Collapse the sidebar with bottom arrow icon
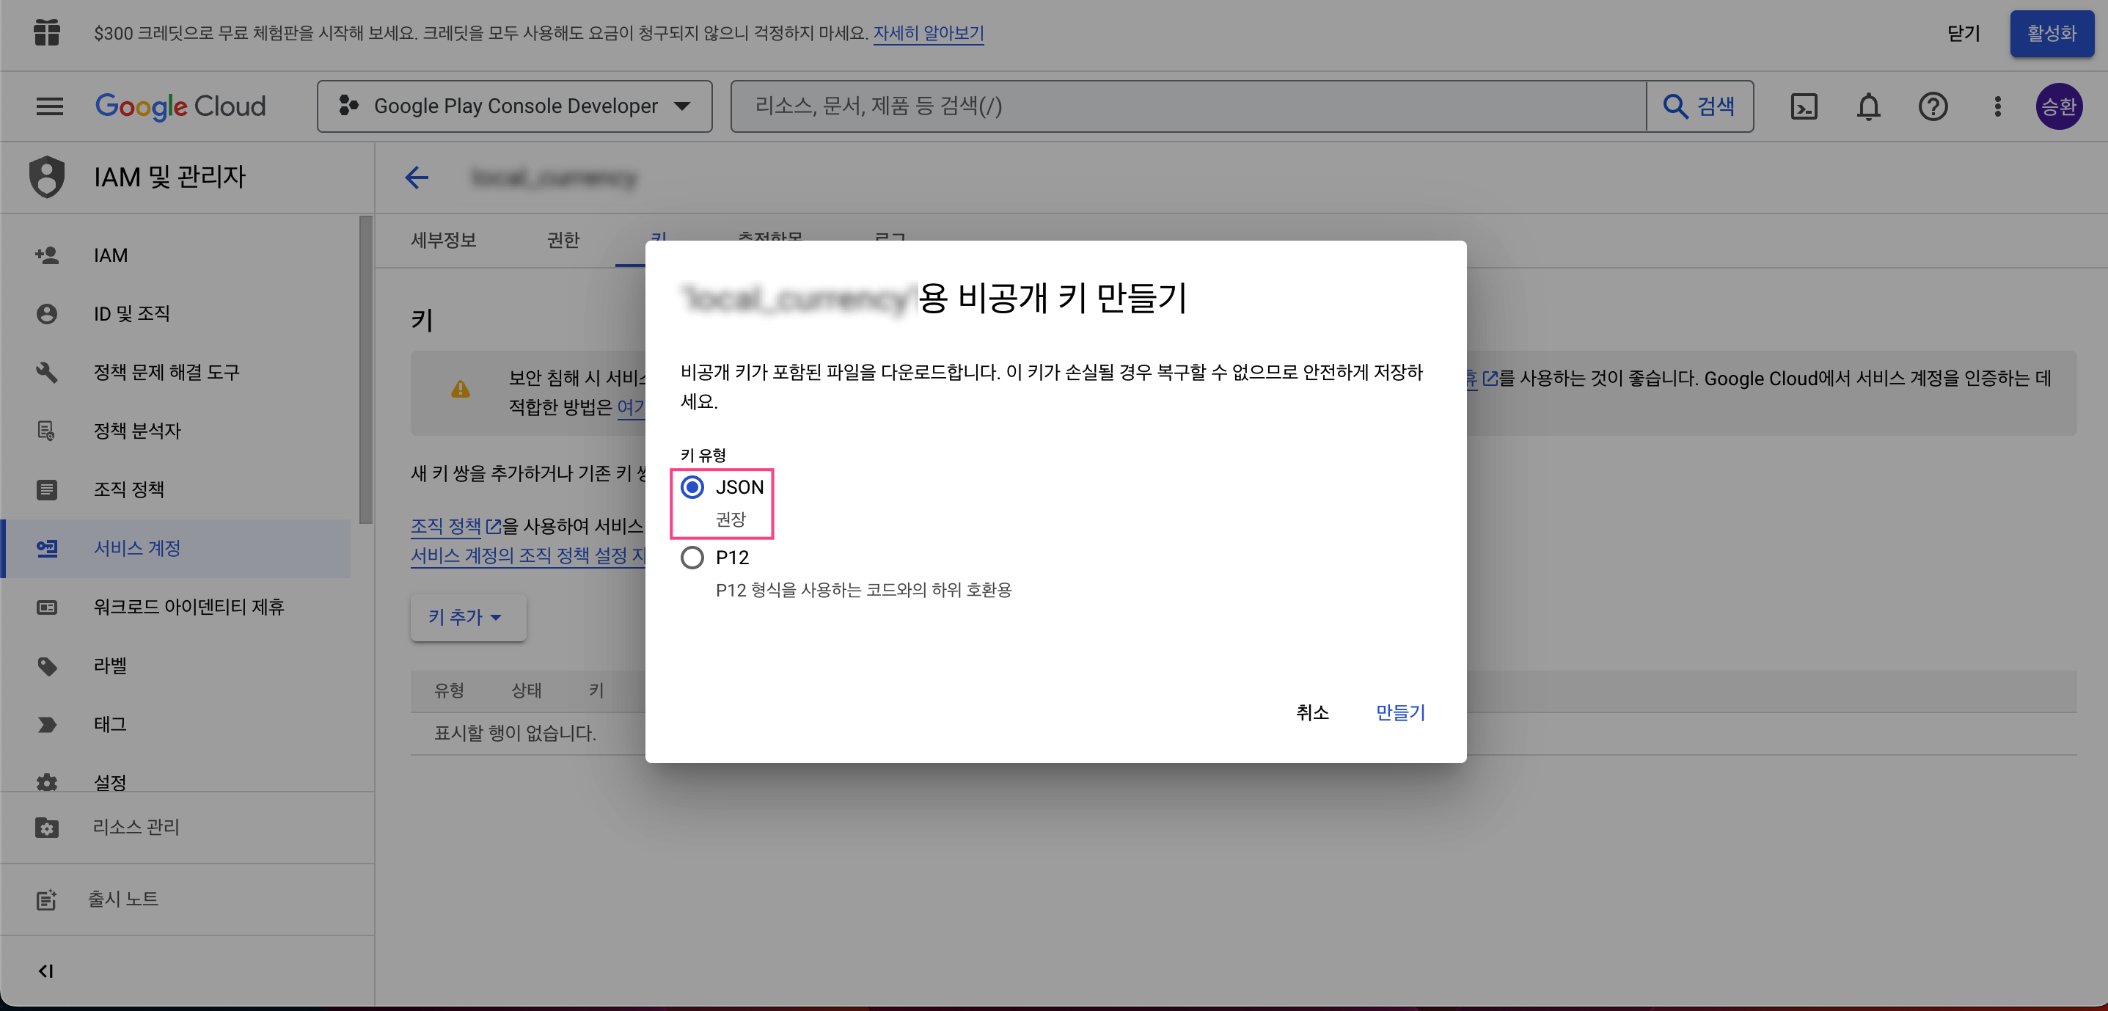This screenshot has width=2108, height=1011. (45, 971)
